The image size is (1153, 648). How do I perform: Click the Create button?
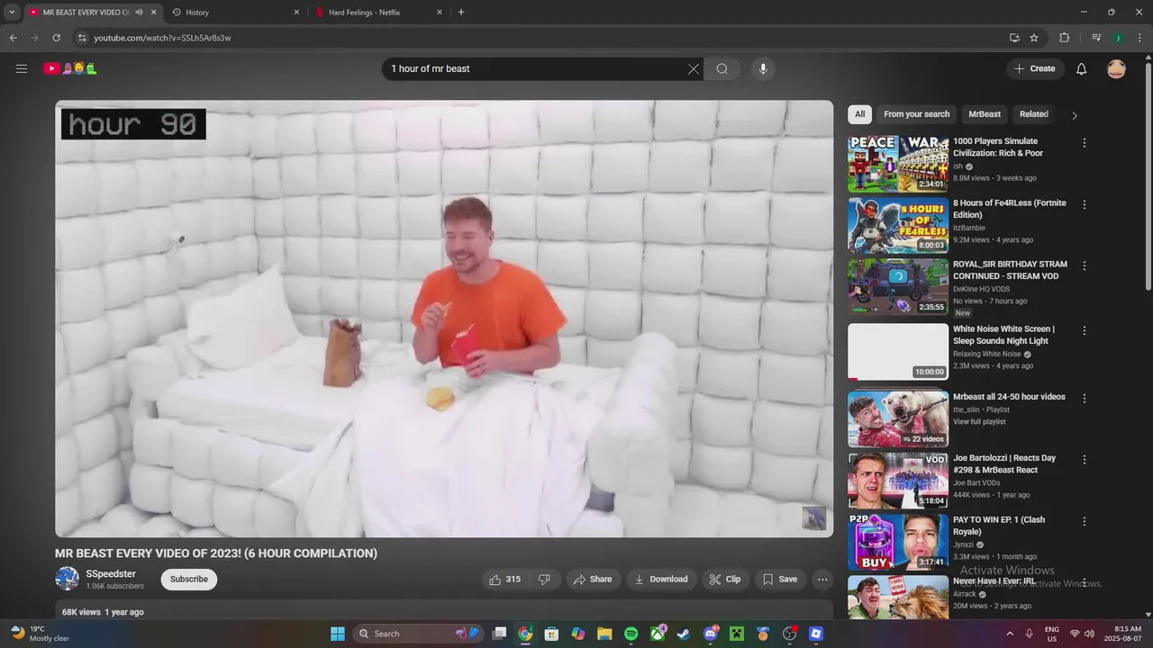tap(1035, 68)
